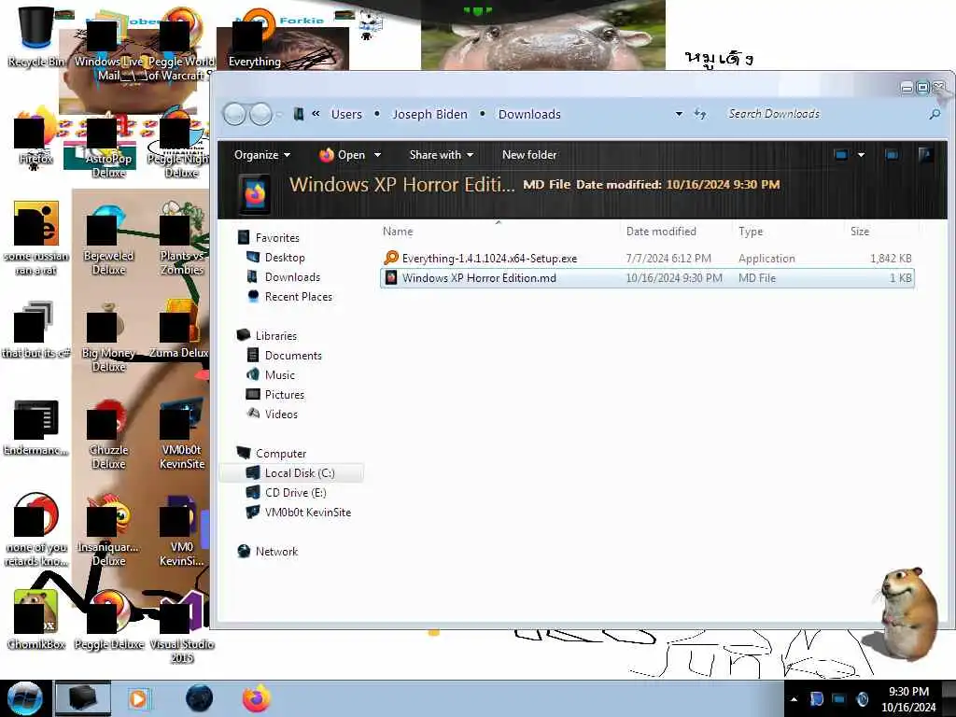Click the magnifier icon in search box
This screenshot has width=956, height=717.
point(935,114)
